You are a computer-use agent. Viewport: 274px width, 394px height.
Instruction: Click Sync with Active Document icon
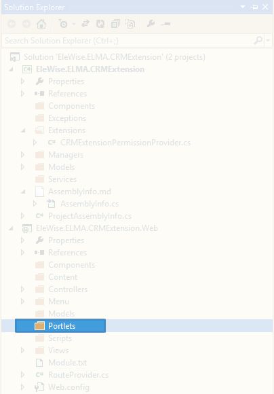(x=85, y=24)
